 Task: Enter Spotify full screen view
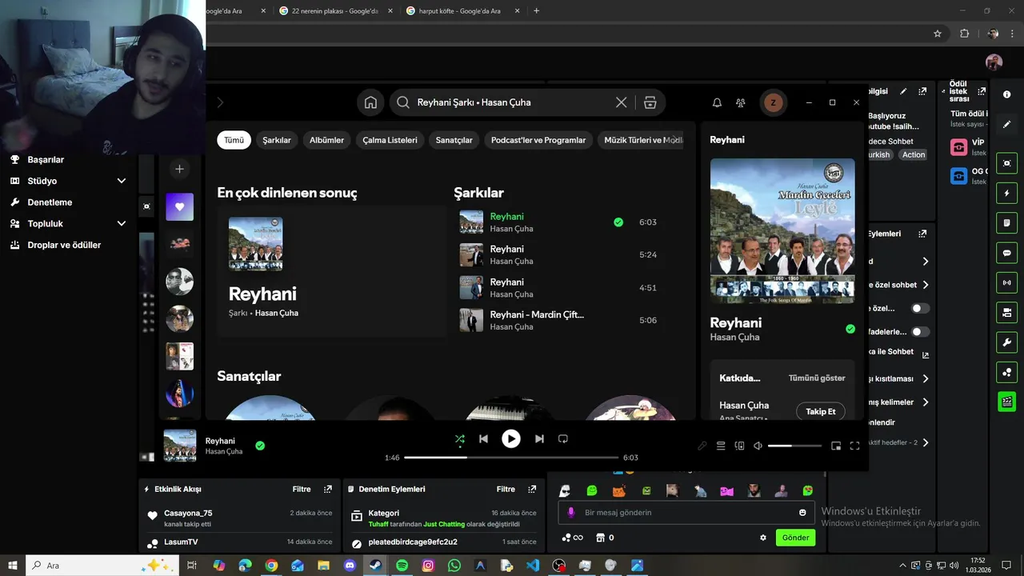click(854, 446)
